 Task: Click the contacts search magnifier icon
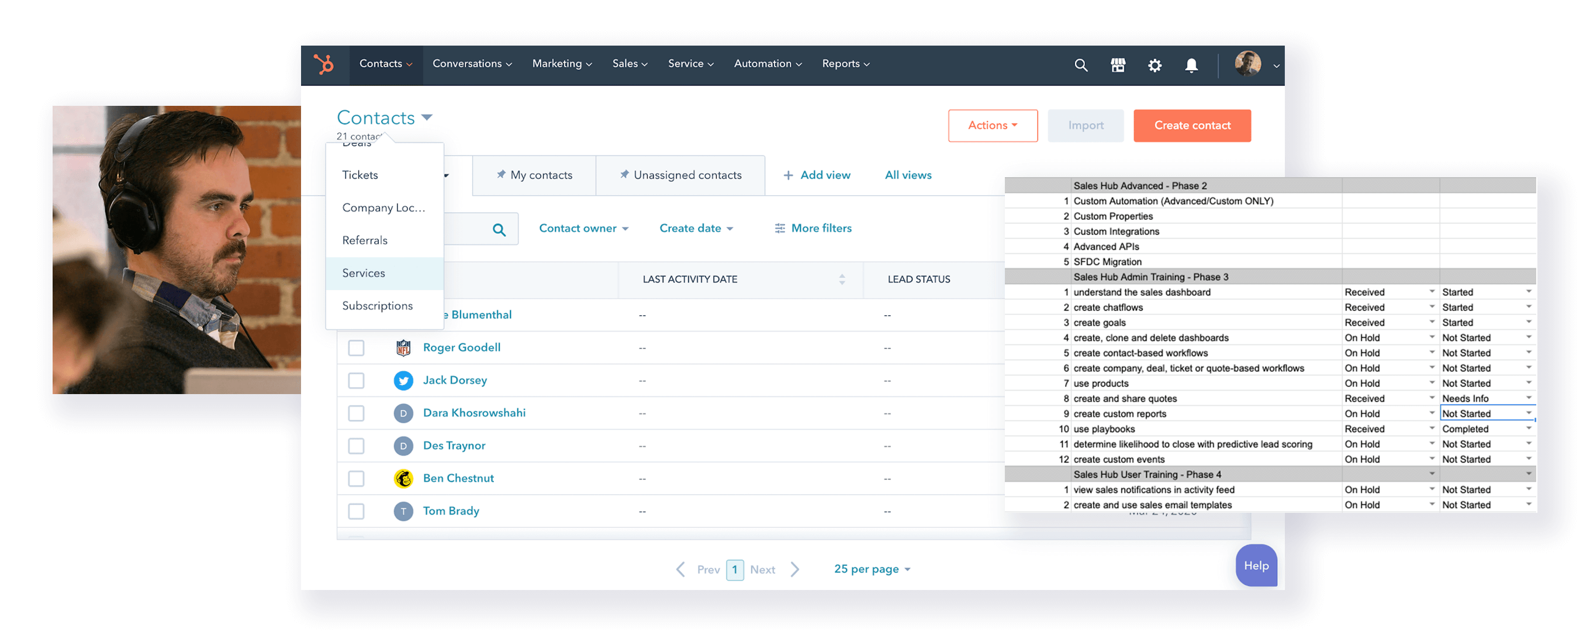(499, 230)
